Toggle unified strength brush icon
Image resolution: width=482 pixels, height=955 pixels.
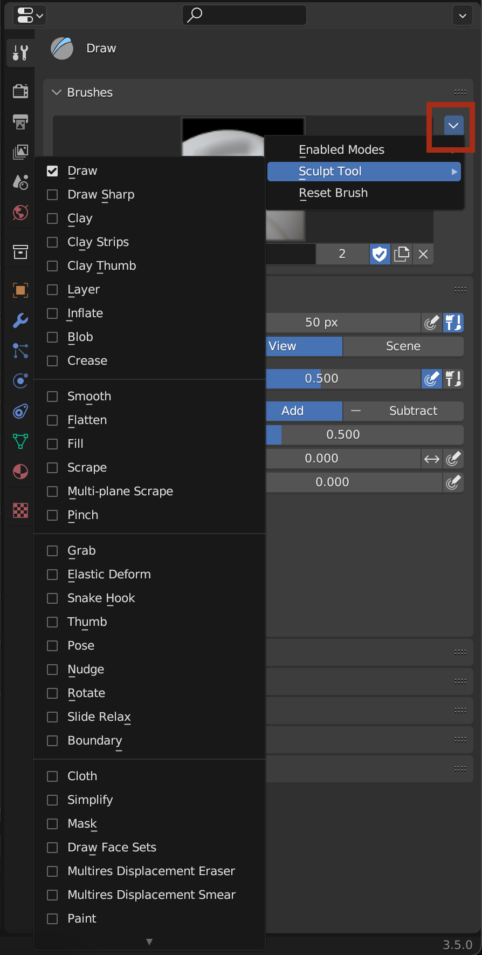pos(453,379)
